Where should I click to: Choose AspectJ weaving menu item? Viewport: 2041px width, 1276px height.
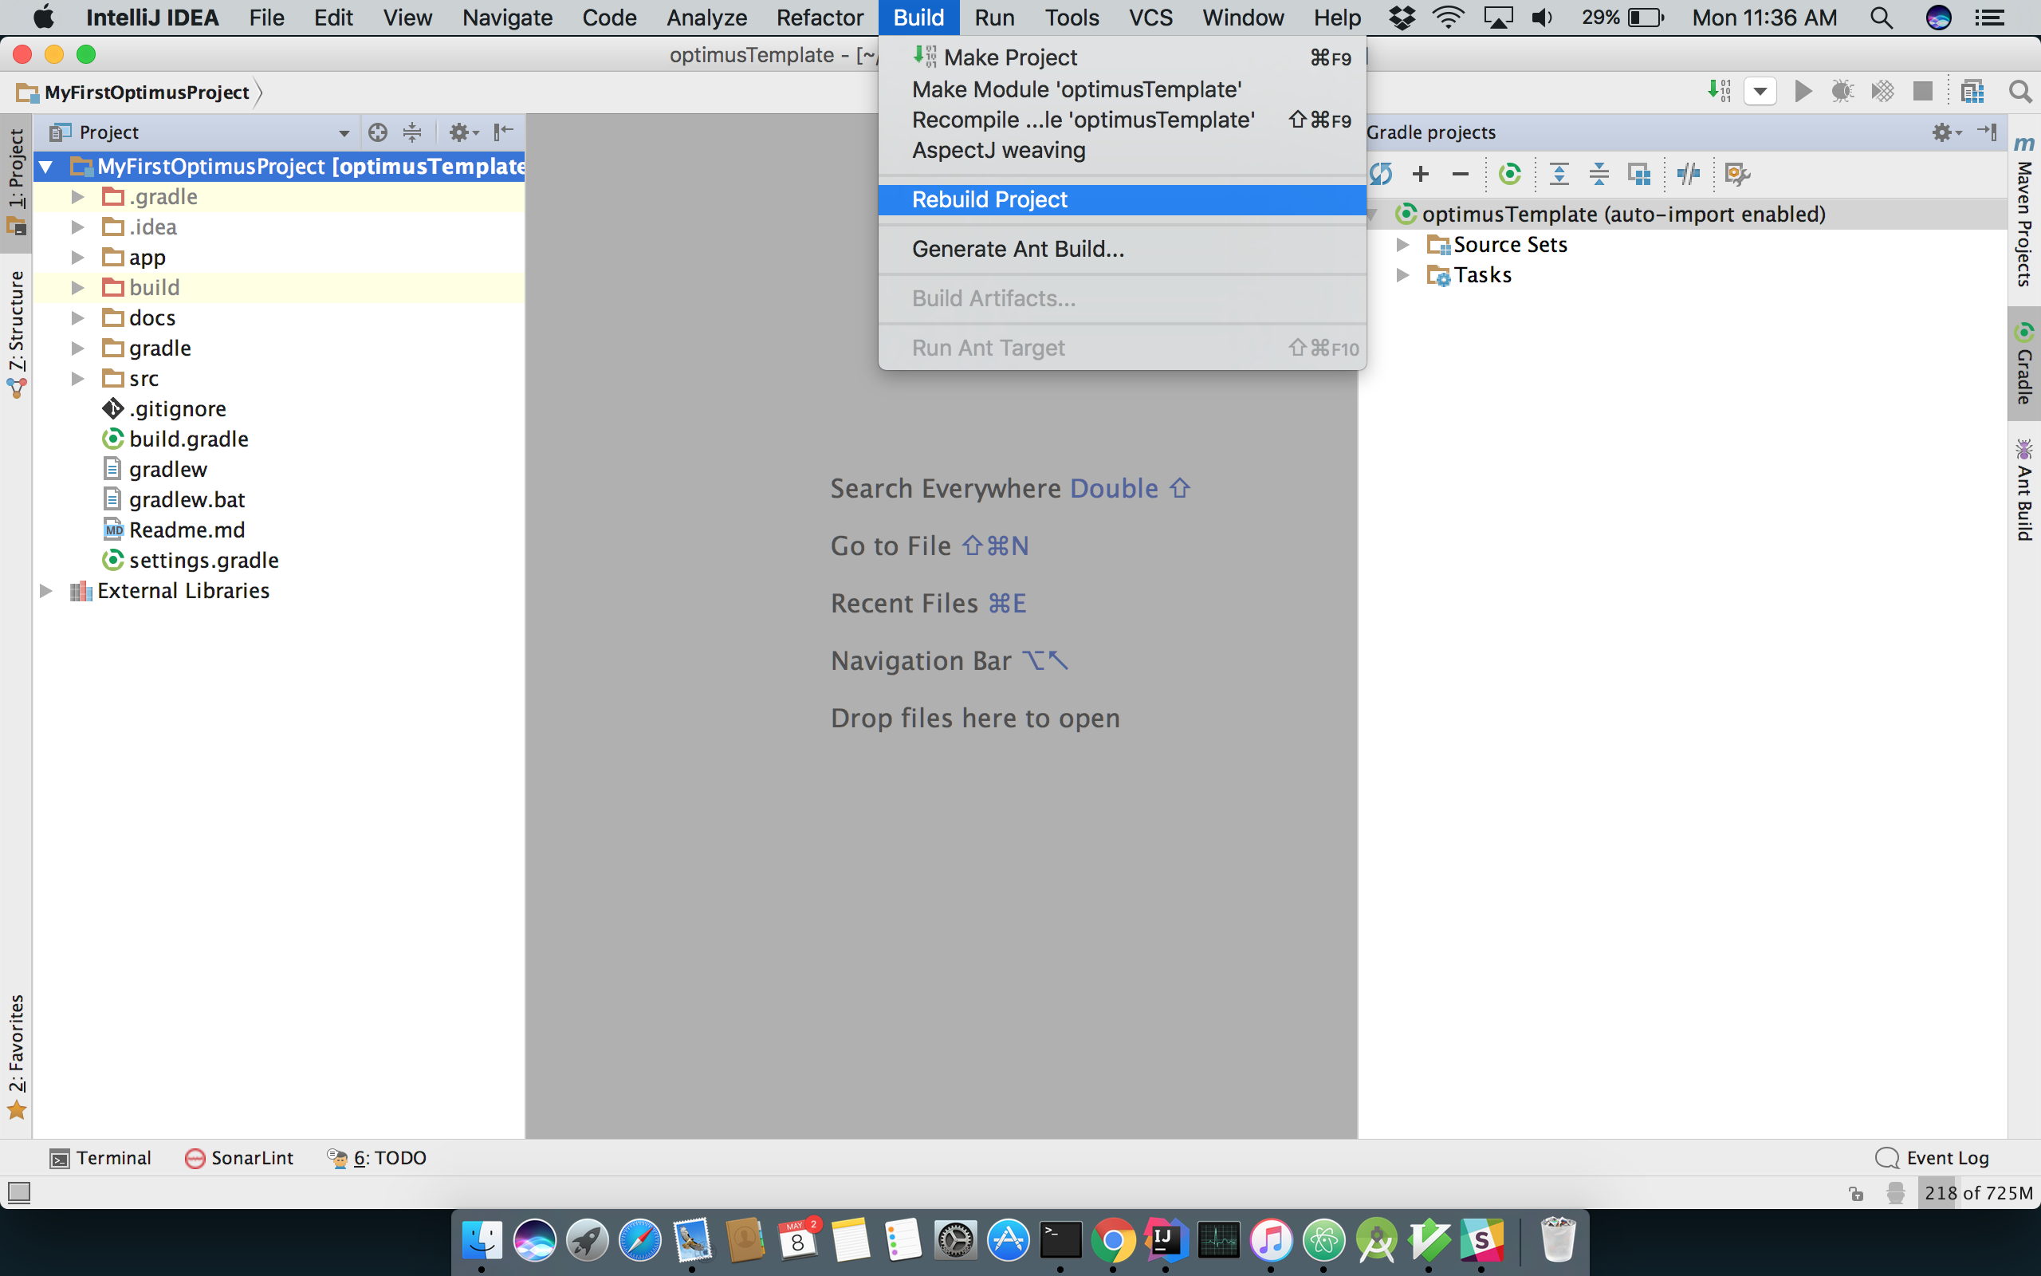click(1122, 150)
